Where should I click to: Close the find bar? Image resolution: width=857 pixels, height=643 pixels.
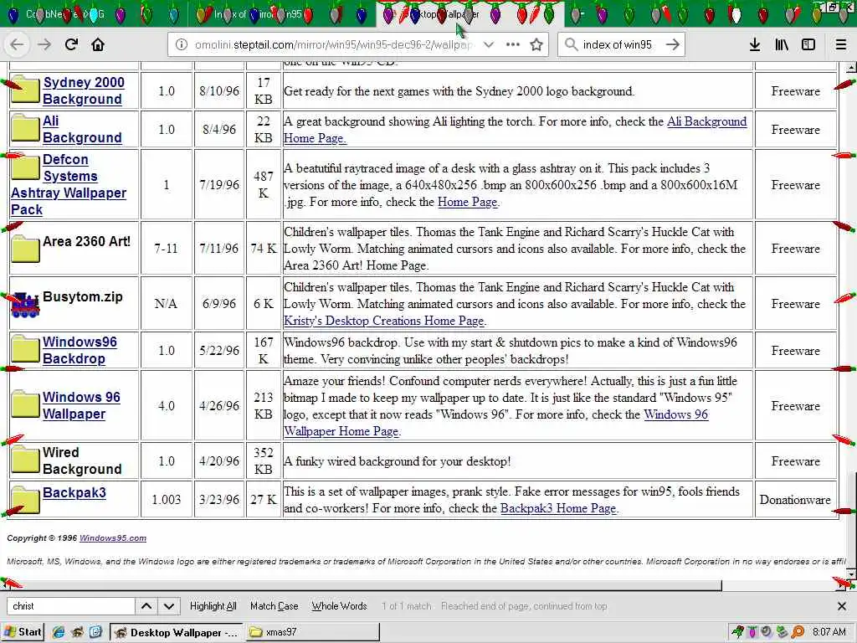[842, 606]
